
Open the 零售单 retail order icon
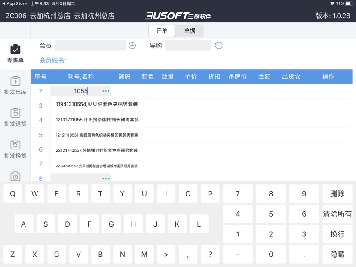(15, 50)
